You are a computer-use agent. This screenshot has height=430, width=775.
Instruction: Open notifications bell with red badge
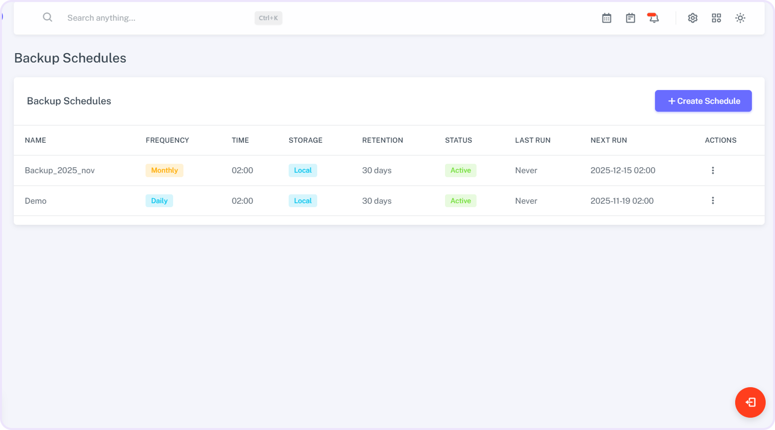click(x=653, y=18)
